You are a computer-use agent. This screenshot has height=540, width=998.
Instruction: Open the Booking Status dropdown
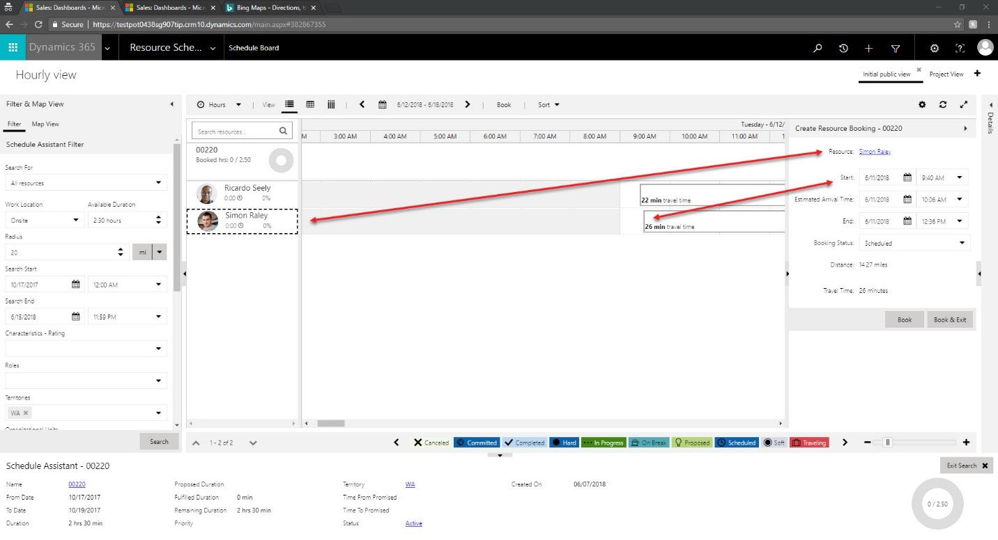(x=914, y=243)
